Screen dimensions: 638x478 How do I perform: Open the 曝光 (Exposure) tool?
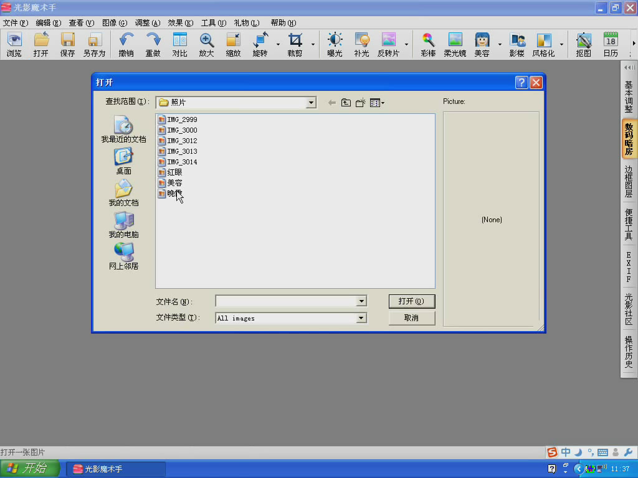335,44
